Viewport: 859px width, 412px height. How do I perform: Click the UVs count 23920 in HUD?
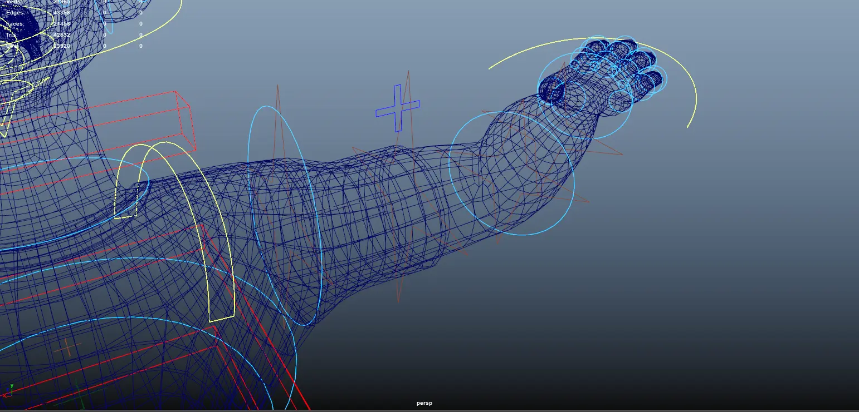point(62,46)
